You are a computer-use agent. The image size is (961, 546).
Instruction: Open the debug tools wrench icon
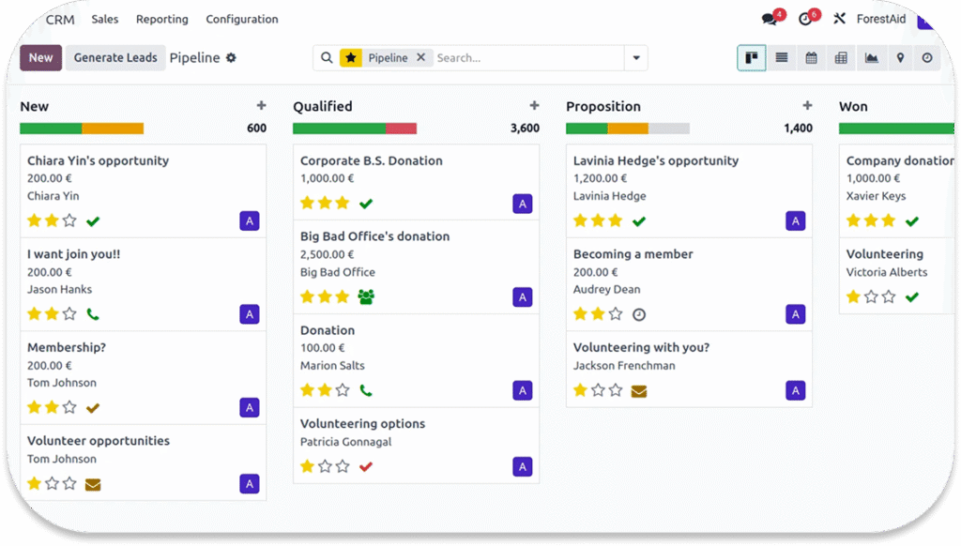(840, 19)
